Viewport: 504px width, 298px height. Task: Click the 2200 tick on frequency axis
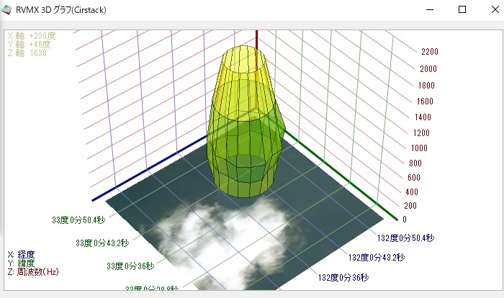click(x=429, y=53)
